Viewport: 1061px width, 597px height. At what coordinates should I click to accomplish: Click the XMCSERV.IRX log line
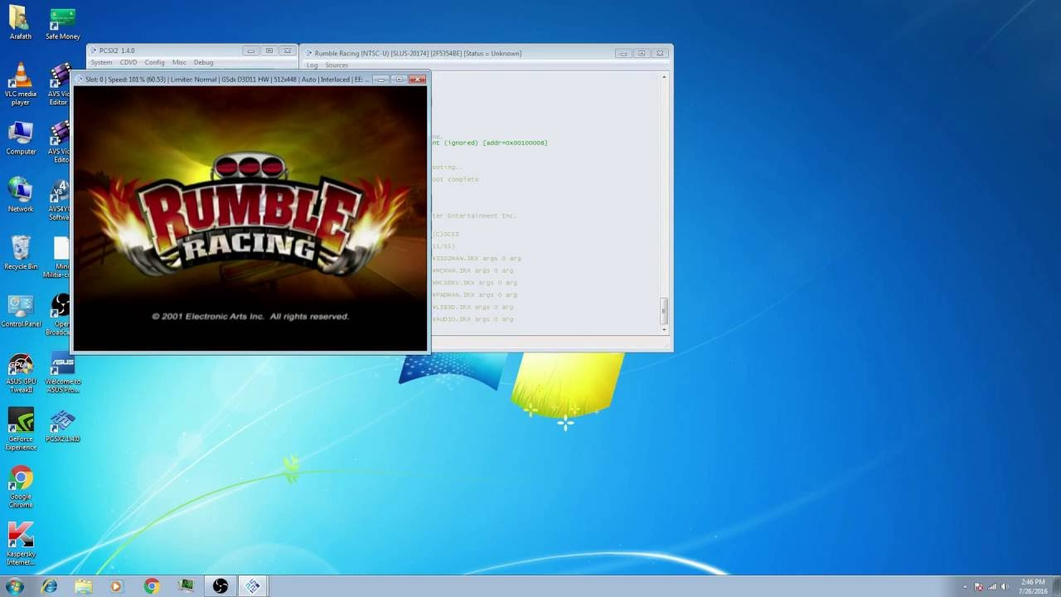[x=474, y=283]
